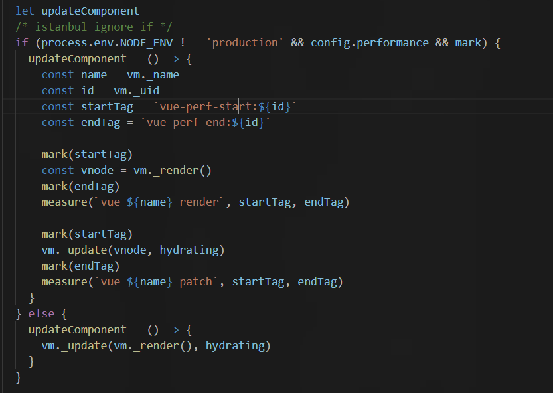Click 'config.performance' in the condition
This screenshot has height=393, width=553.
(x=370, y=42)
